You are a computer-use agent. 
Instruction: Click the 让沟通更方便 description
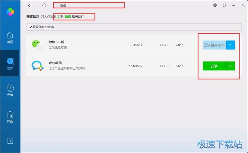[57, 47]
